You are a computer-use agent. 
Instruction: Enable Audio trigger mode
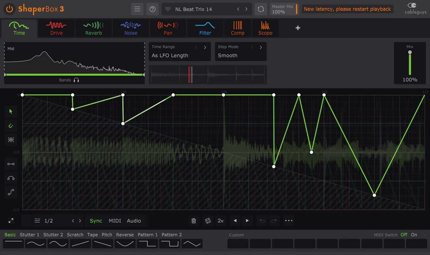coord(134,221)
